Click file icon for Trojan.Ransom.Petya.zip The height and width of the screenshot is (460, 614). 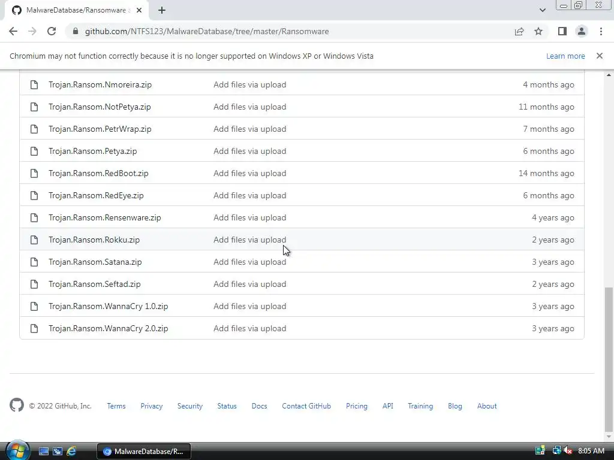click(34, 151)
